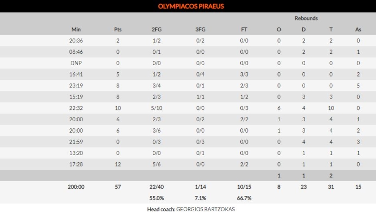Image resolution: width=376 pixels, height=214 pixels.
Task: Click the 22/40 team 2FG total
Action: 157,187
